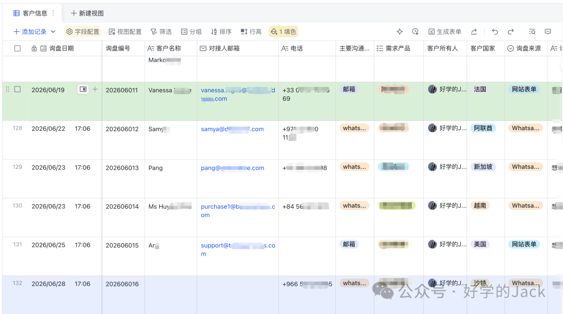Adjust row height with 行高
The width and height of the screenshot is (563, 314).
251,32
